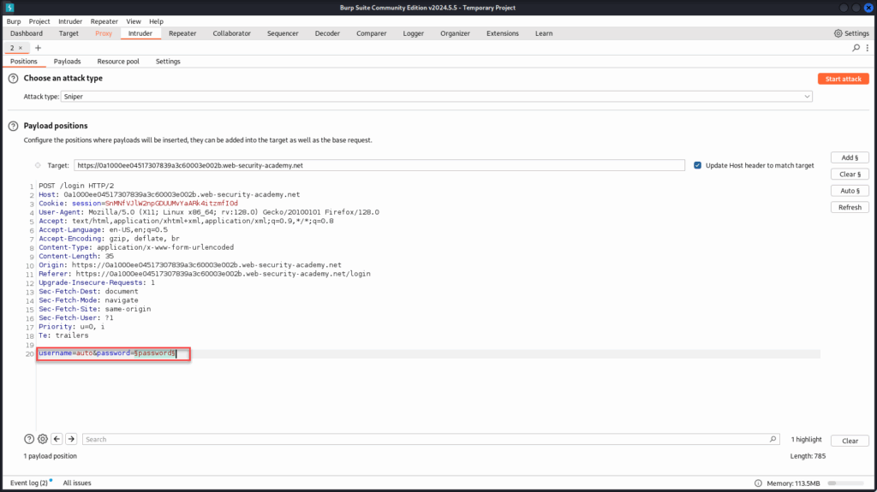Switch to the Proxy tab
This screenshot has width=877, height=492.
[x=104, y=33]
